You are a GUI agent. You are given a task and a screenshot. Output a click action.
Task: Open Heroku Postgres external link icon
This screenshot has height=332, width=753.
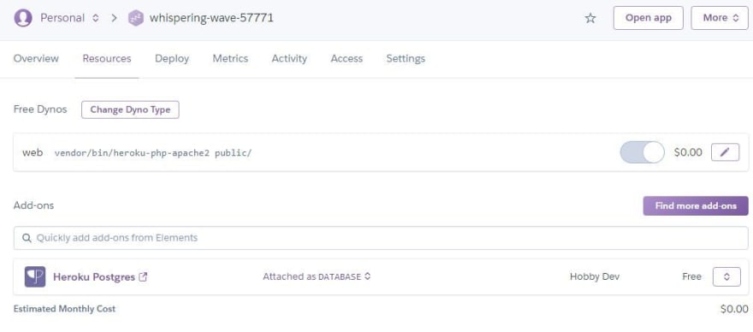click(143, 276)
